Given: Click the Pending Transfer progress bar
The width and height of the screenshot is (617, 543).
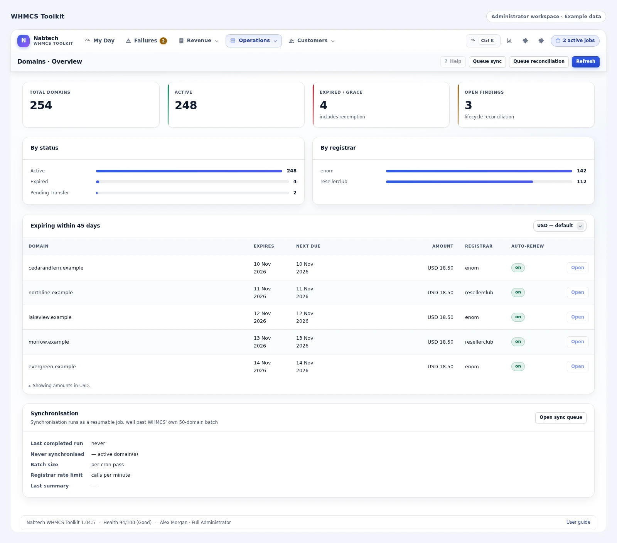Looking at the screenshot, I should tap(192, 193).
